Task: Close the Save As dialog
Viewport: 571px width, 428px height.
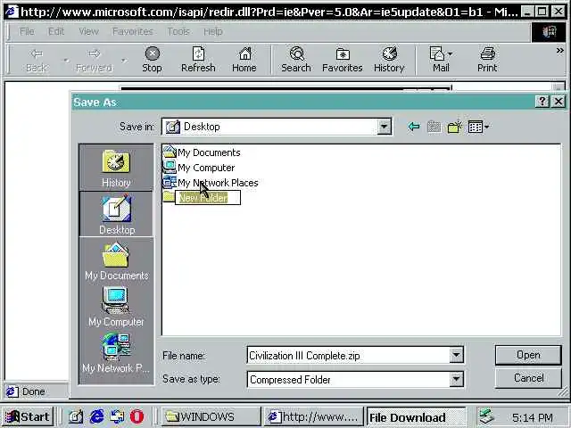Action: [559, 101]
